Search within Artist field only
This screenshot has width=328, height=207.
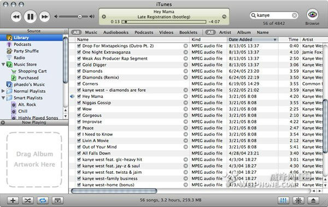[225, 32]
